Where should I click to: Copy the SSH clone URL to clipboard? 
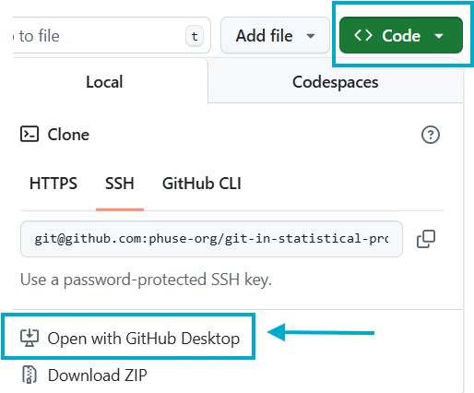click(x=426, y=239)
